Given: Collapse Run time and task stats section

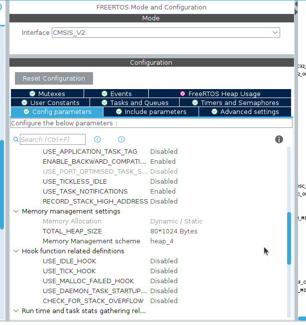Looking at the screenshot, I should 16,311.
